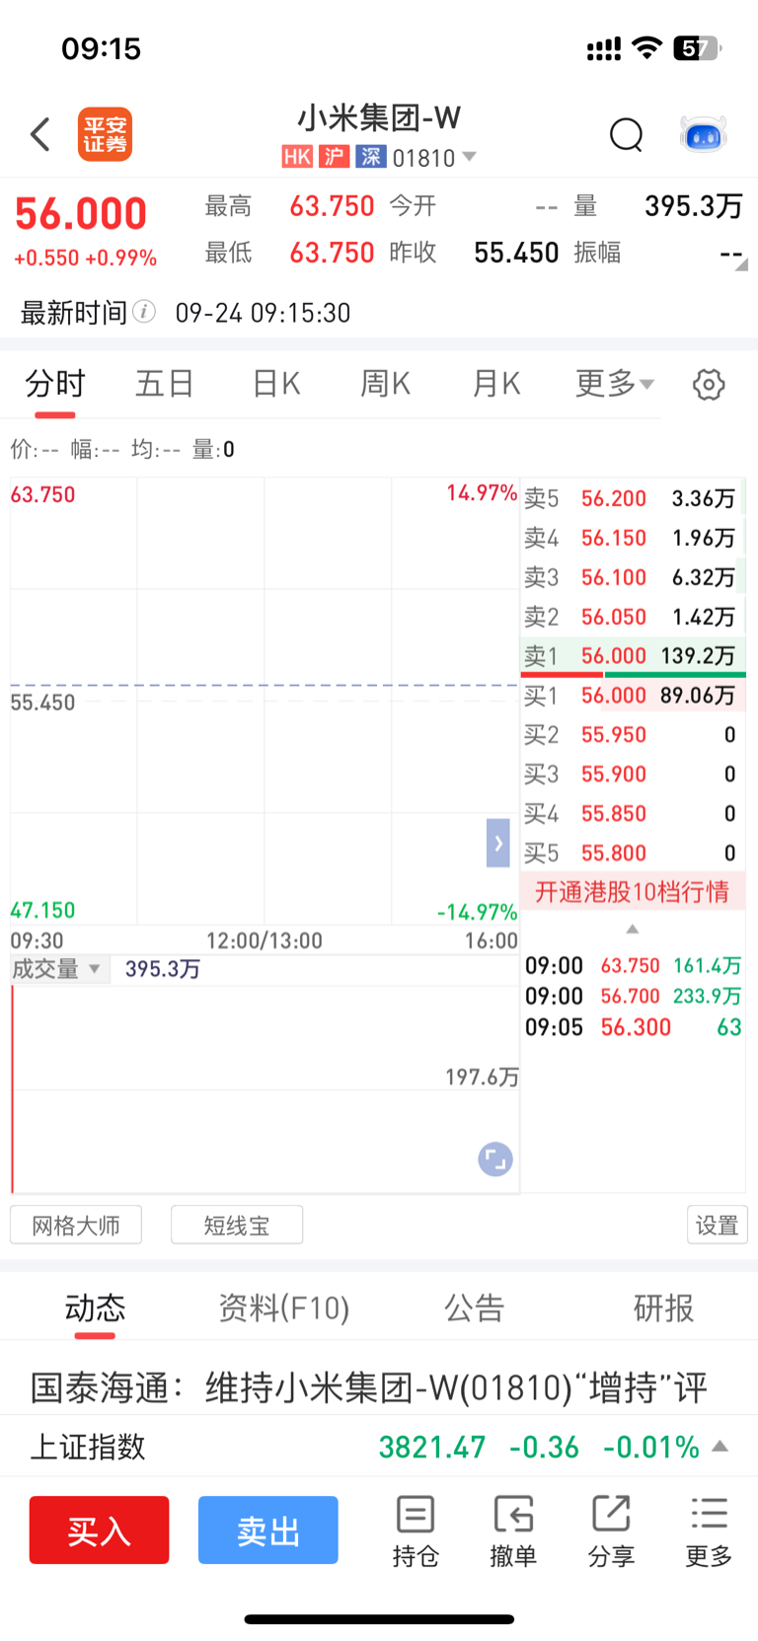Switch to the 资料(F10) tab

[284, 1308]
